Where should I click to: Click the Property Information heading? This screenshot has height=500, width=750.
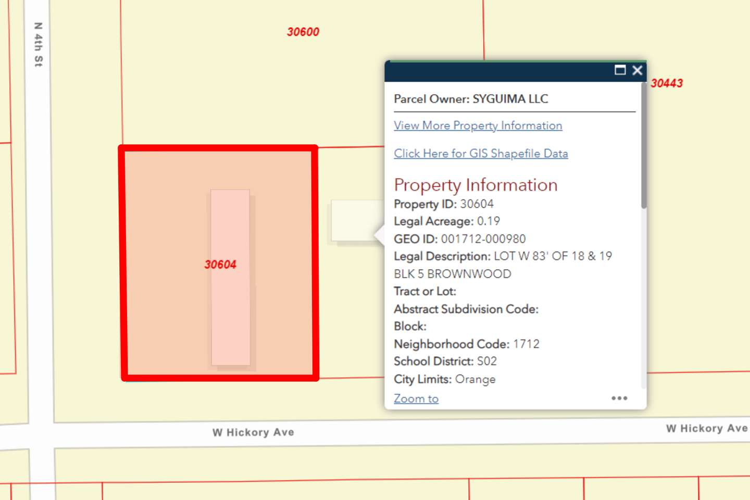(476, 185)
